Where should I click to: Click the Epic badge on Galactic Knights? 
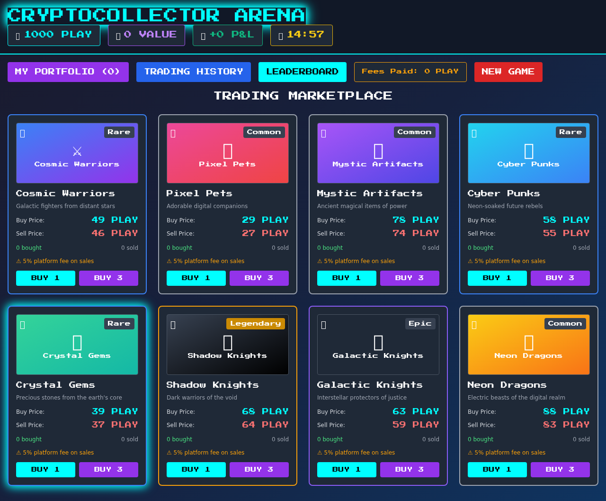pyautogui.click(x=420, y=323)
